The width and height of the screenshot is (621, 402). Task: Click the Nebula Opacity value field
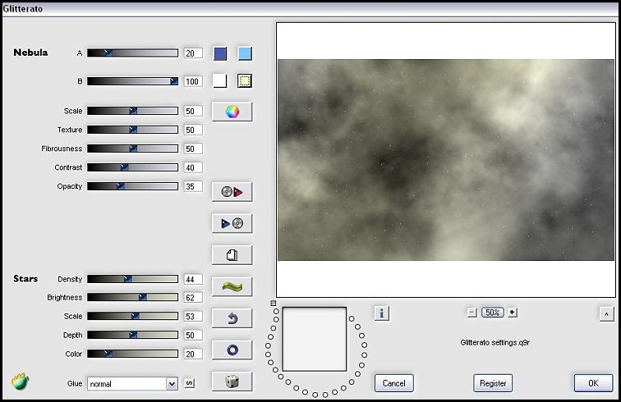tap(193, 186)
